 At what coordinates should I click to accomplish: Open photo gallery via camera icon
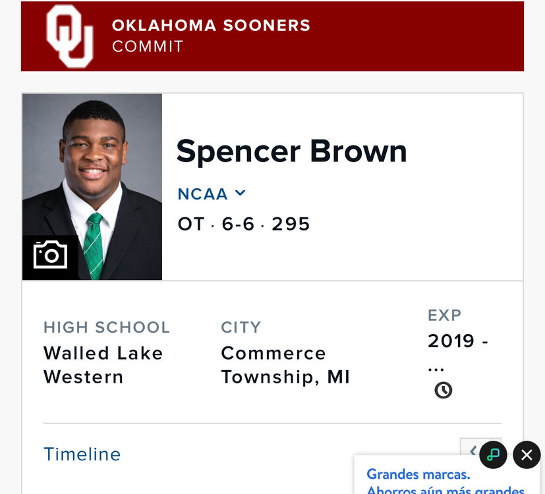50,255
